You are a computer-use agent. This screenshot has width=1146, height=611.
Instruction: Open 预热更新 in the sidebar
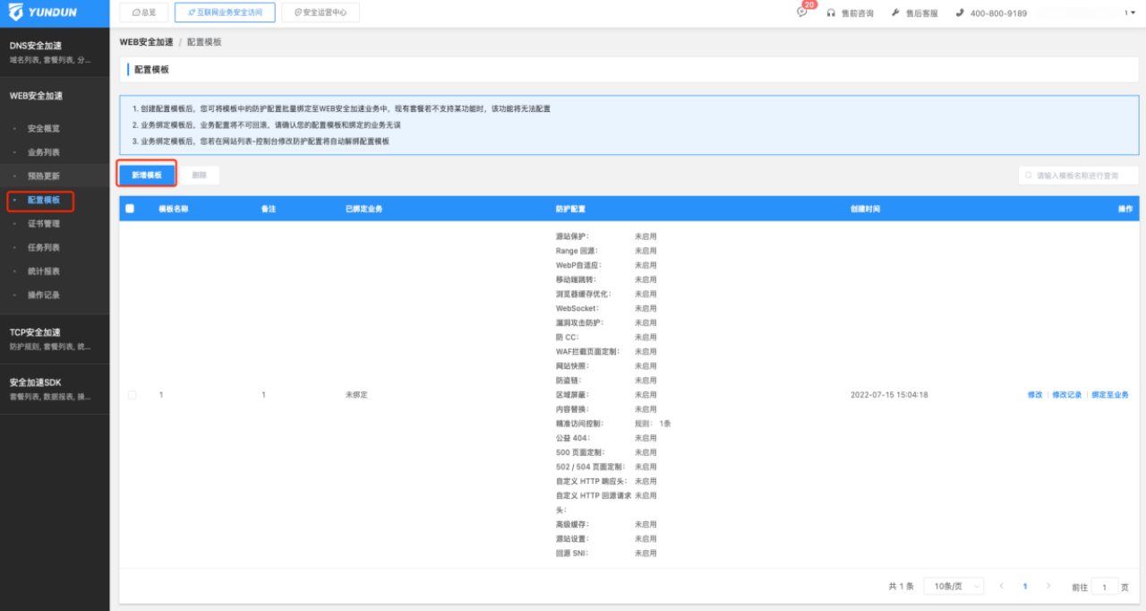point(44,176)
